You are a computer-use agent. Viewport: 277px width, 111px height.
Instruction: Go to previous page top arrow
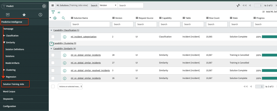(x=250, y=5)
